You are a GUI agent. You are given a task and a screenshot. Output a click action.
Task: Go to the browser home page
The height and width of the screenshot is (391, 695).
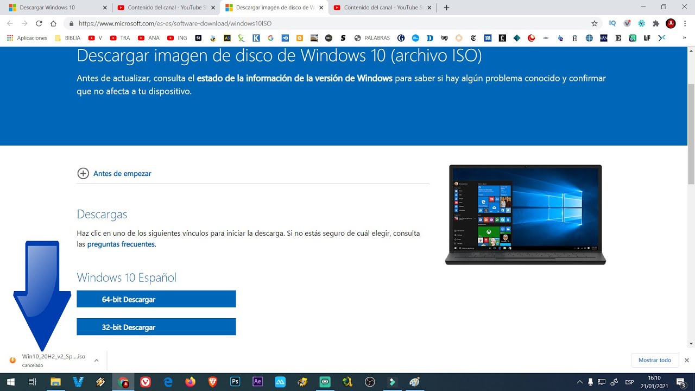click(53, 23)
